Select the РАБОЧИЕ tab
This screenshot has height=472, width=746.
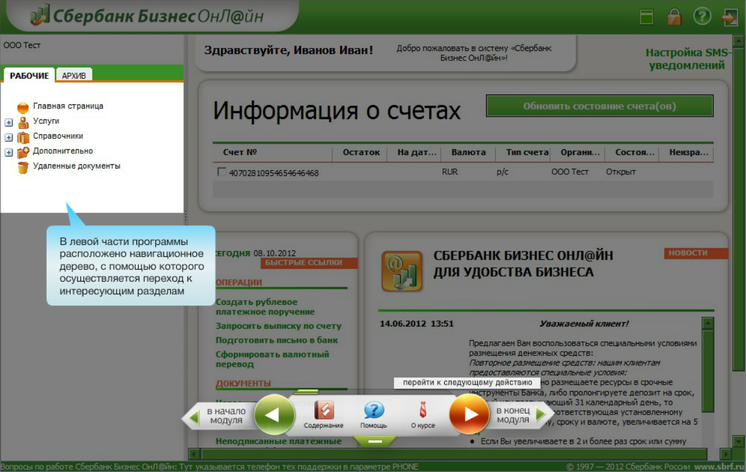point(29,75)
